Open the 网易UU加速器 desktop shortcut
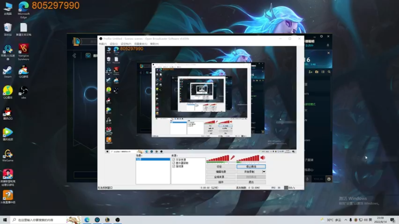The height and width of the screenshot is (224, 399). (8, 52)
